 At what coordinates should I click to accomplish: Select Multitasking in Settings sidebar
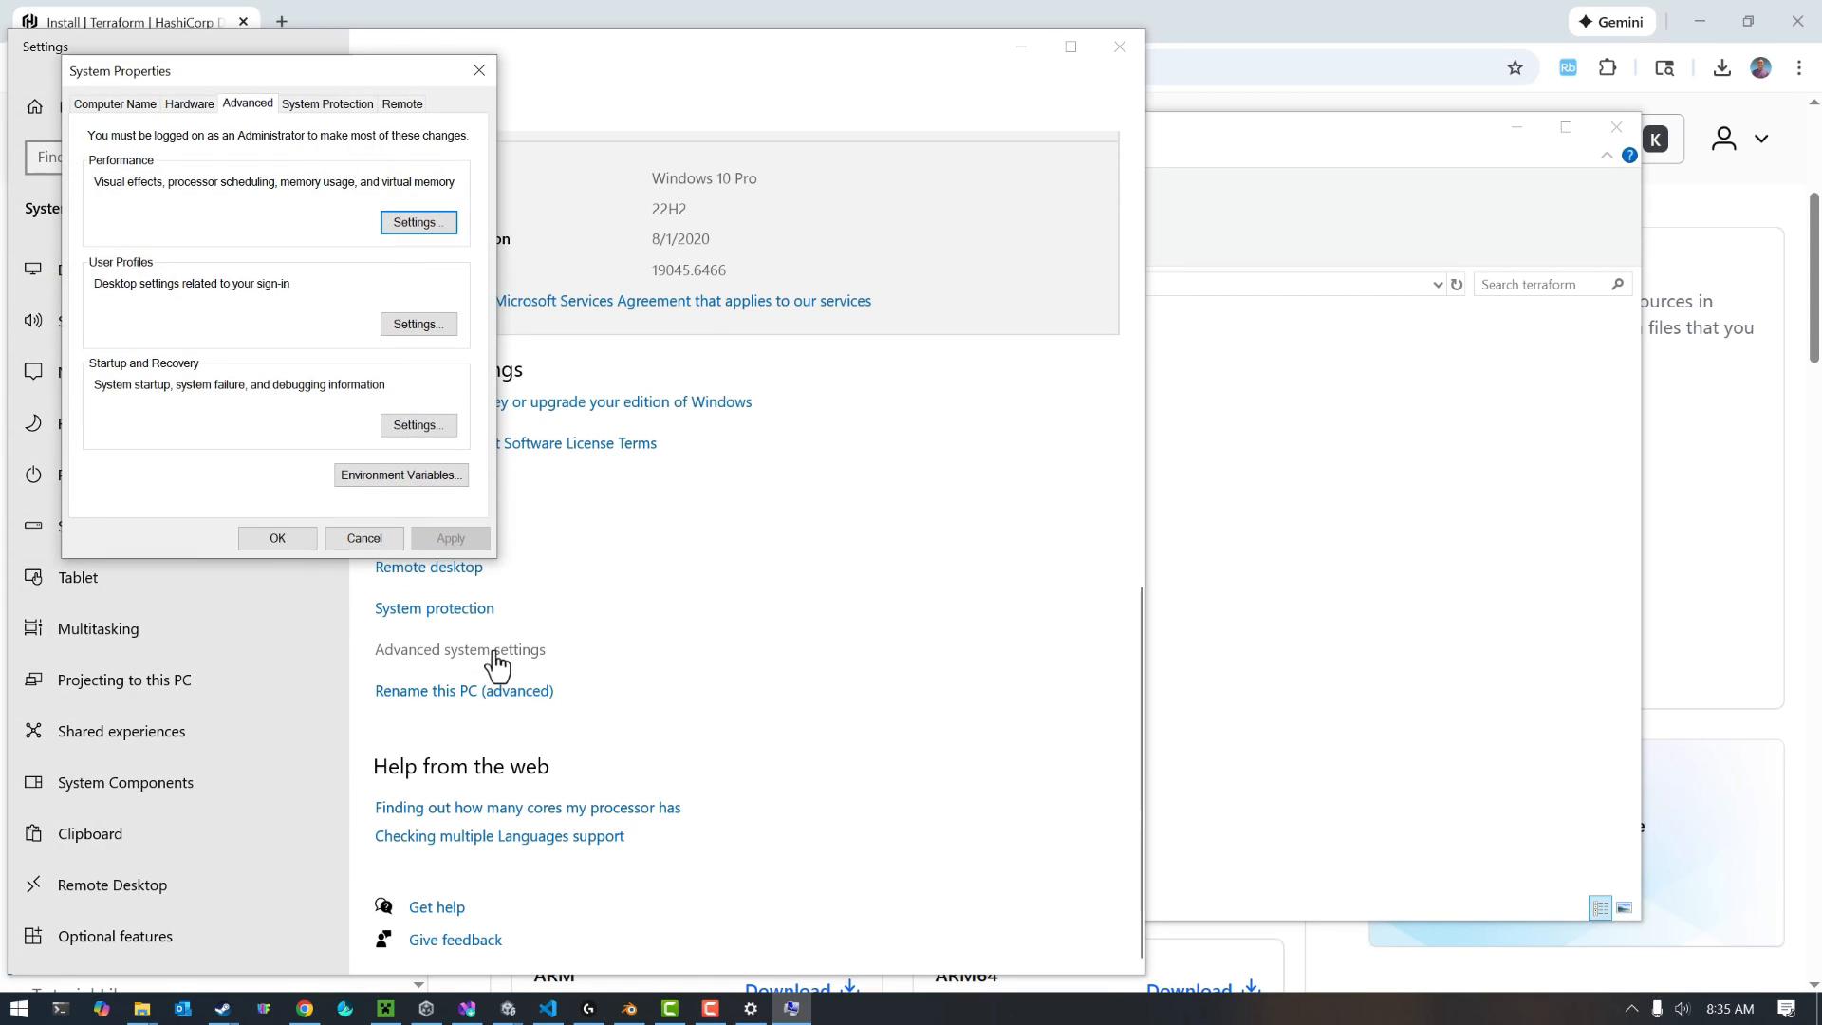pos(178,628)
